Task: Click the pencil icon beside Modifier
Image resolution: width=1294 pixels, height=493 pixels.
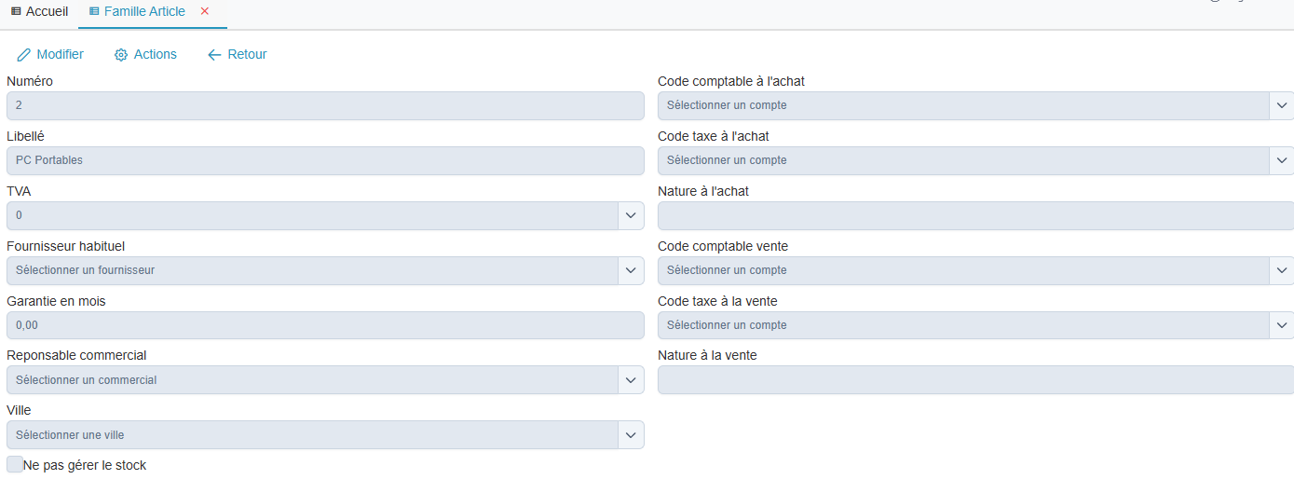Action: [x=24, y=55]
